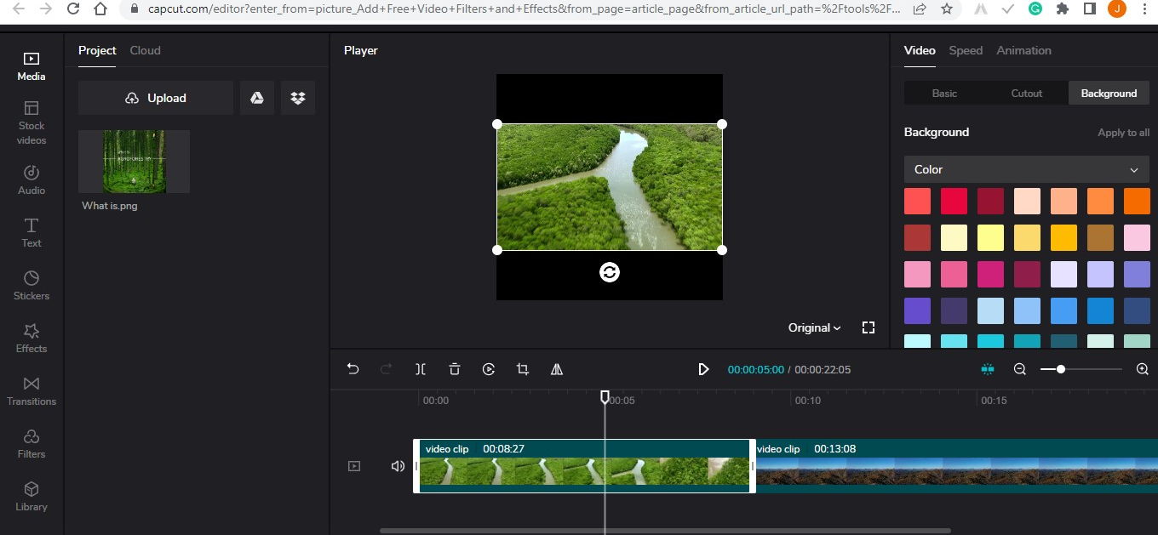Click the delete trash icon above timeline
Viewport: 1158px width, 535px height.
[x=455, y=369]
